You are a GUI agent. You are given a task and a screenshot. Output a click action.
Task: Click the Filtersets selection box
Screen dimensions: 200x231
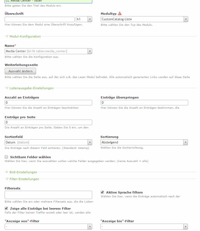pyautogui.click(x=48, y=195)
